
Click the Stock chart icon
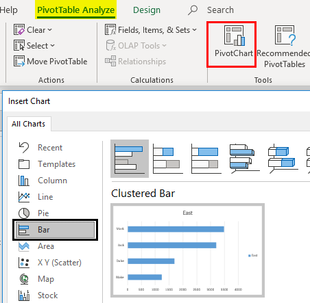(x=24, y=295)
